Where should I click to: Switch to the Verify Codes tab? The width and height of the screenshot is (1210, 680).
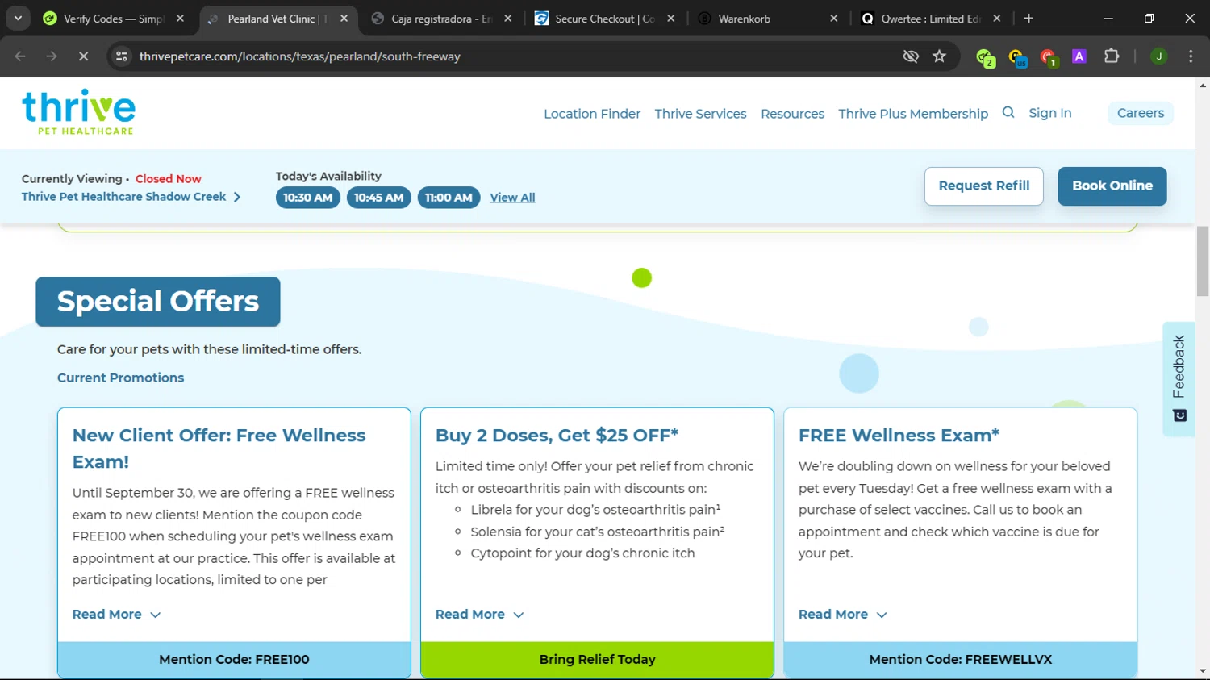pyautogui.click(x=113, y=19)
